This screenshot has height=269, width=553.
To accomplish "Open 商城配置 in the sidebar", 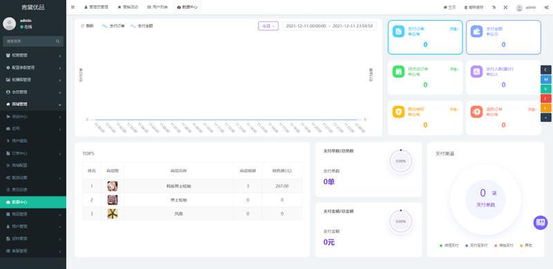I will click(x=33, y=165).
